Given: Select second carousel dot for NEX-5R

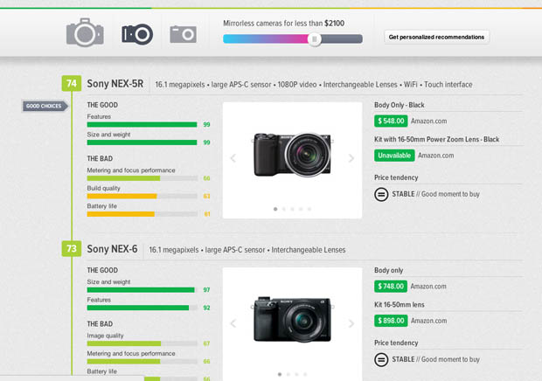Looking at the screenshot, I should pyautogui.click(x=284, y=209).
